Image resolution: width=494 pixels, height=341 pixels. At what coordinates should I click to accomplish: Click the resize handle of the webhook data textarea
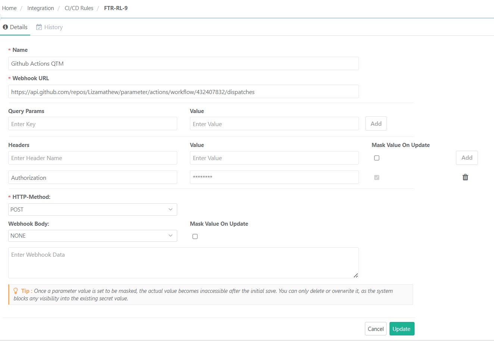point(356,275)
